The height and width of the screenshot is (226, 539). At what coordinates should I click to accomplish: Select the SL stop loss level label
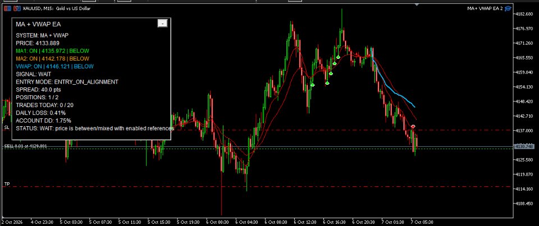6,127
